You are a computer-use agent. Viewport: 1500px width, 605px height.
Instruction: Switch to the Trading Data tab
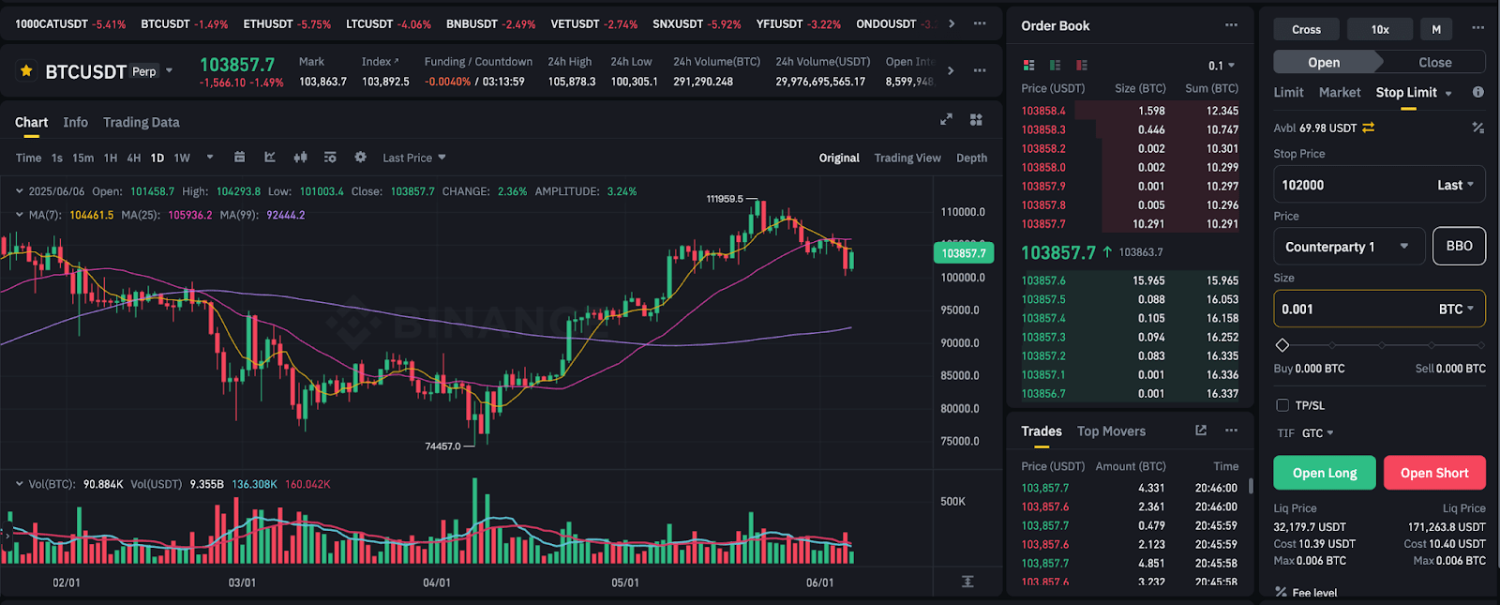[141, 122]
